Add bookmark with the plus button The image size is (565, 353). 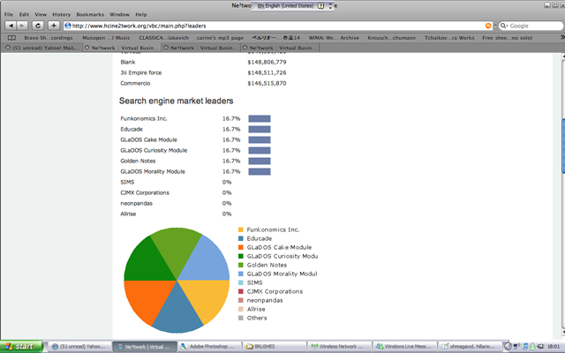[54, 26]
